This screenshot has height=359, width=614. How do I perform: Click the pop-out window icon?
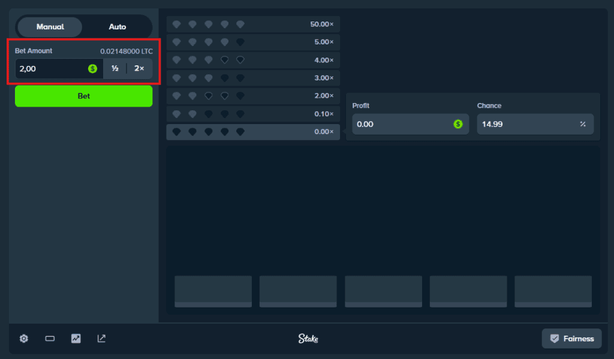pyautogui.click(x=101, y=338)
